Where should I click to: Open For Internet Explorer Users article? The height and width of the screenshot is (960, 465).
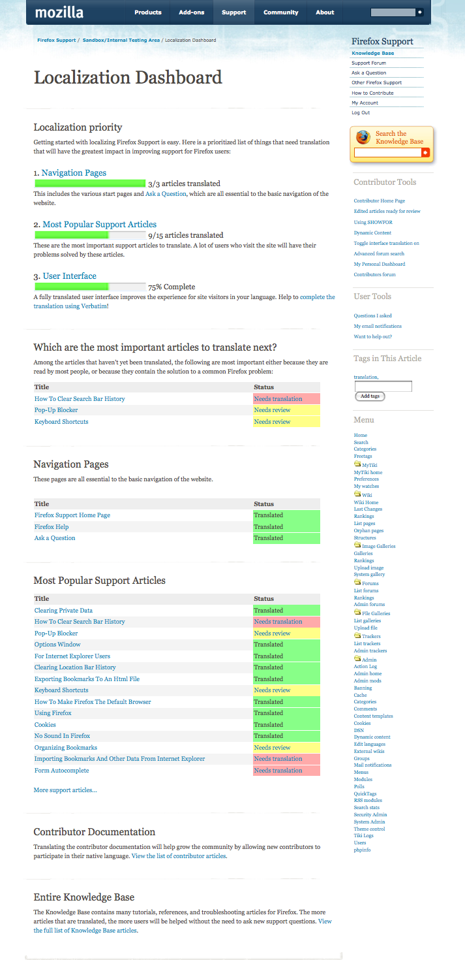click(x=72, y=656)
